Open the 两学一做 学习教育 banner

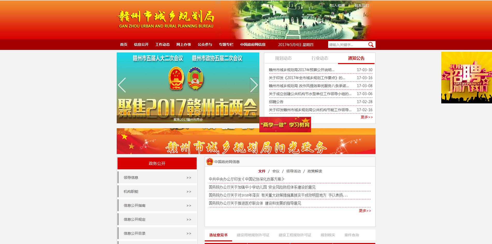pyautogui.click(x=285, y=125)
